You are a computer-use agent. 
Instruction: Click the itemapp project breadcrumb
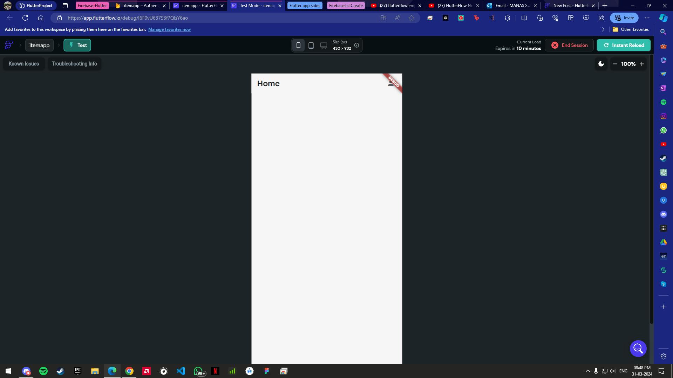[39, 45]
